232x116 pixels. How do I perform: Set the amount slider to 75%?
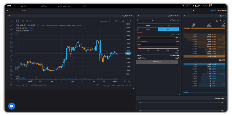click(168, 48)
